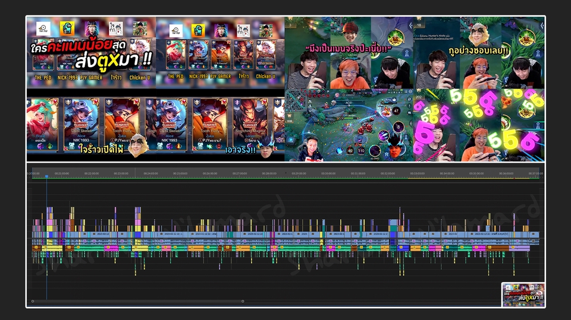
Task: Open the small video thumbnail in the timeline corner
Action: click(x=523, y=295)
